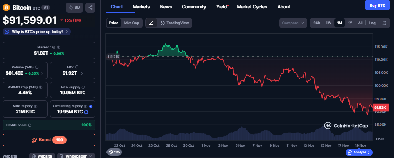
Task: Set chart range to 1M
Action: click(x=339, y=23)
